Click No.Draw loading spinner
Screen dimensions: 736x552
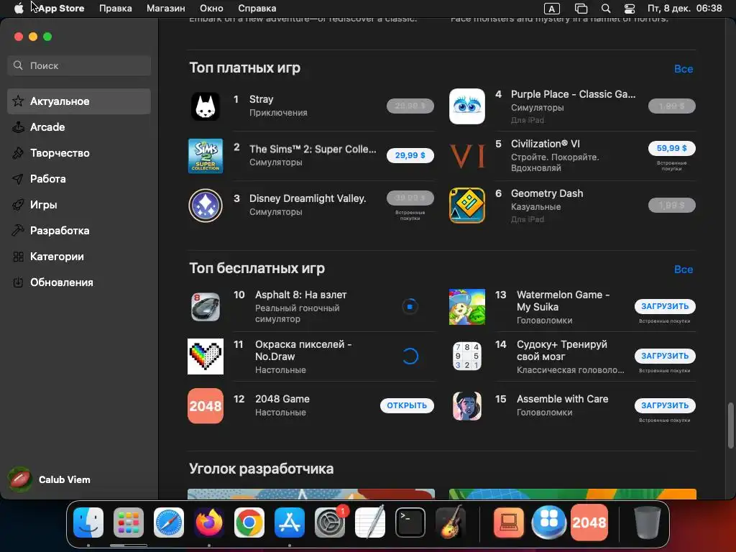click(x=410, y=356)
